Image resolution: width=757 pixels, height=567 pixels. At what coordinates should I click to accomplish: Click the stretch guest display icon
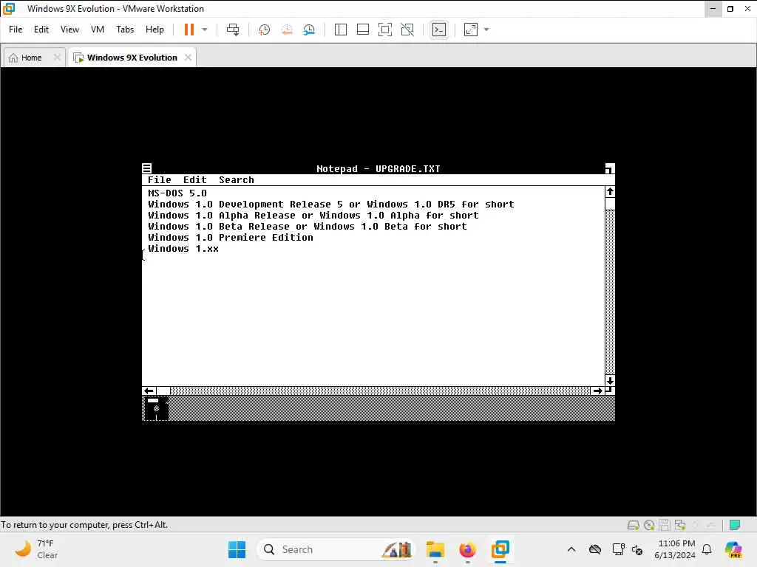(471, 30)
